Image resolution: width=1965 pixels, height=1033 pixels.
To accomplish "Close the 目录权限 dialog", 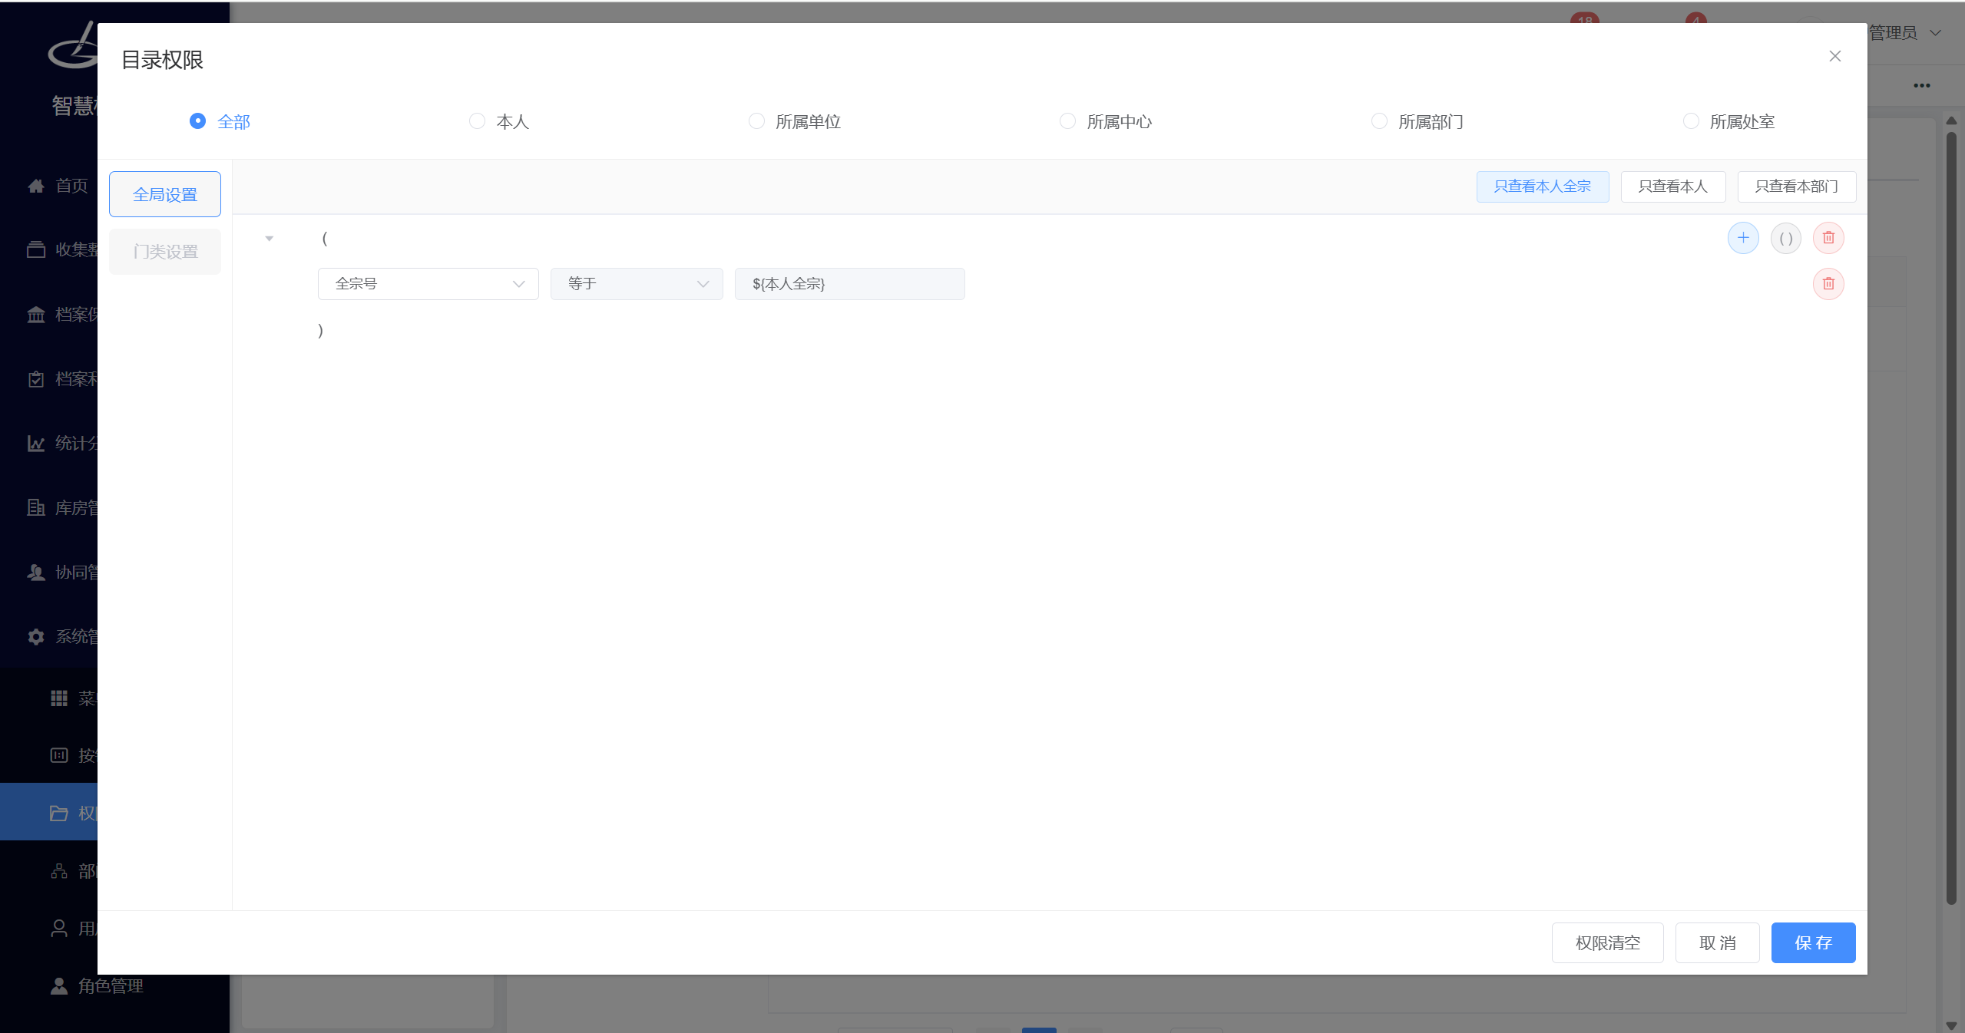I will pos(1835,56).
